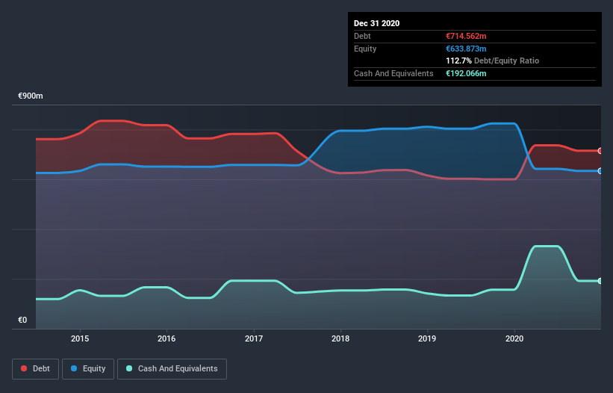Viewport: 613px width, 393px height.
Task: Click the €714.562m debt value
Action: (x=466, y=36)
